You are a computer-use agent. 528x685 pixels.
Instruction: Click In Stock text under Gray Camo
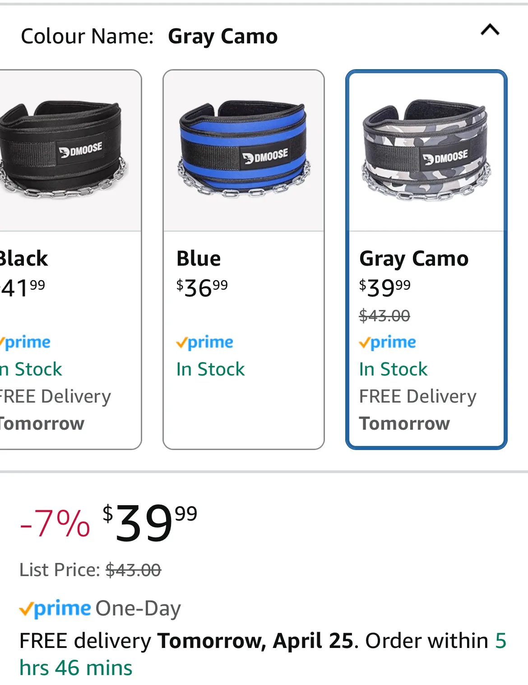tap(393, 369)
